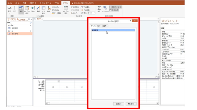
Task: Tick the Show checkbox in first grid column
Action: (53, 87)
